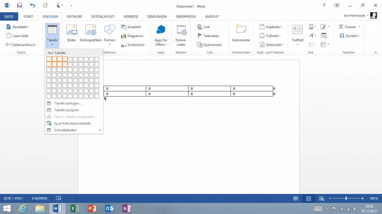382x214 pixels.
Task: Undo the last action
Action: point(32,5)
